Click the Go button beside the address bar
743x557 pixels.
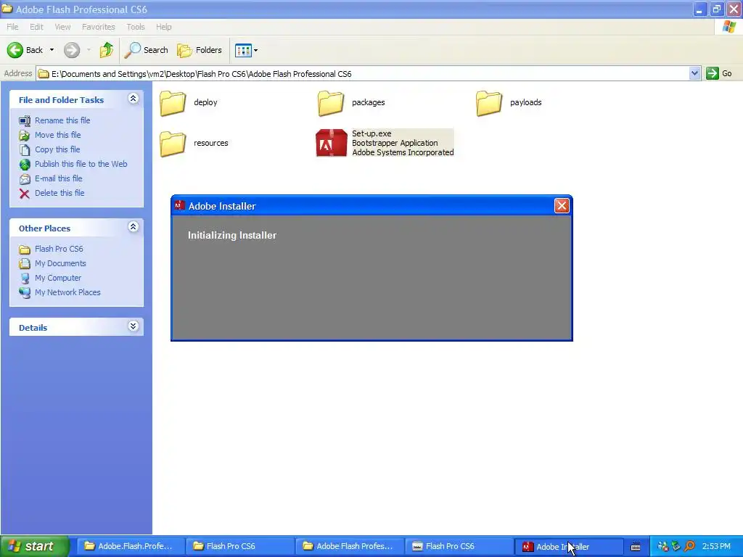click(x=719, y=73)
